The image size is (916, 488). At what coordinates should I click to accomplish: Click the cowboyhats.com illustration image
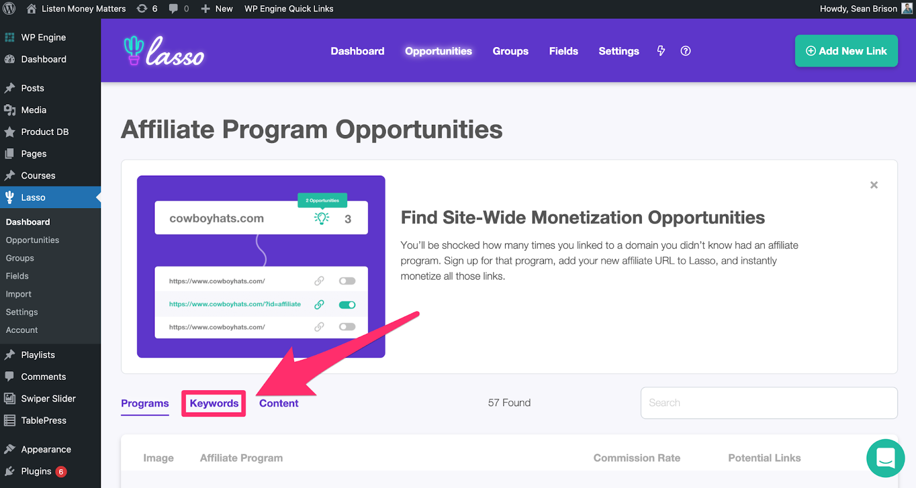[261, 267]
